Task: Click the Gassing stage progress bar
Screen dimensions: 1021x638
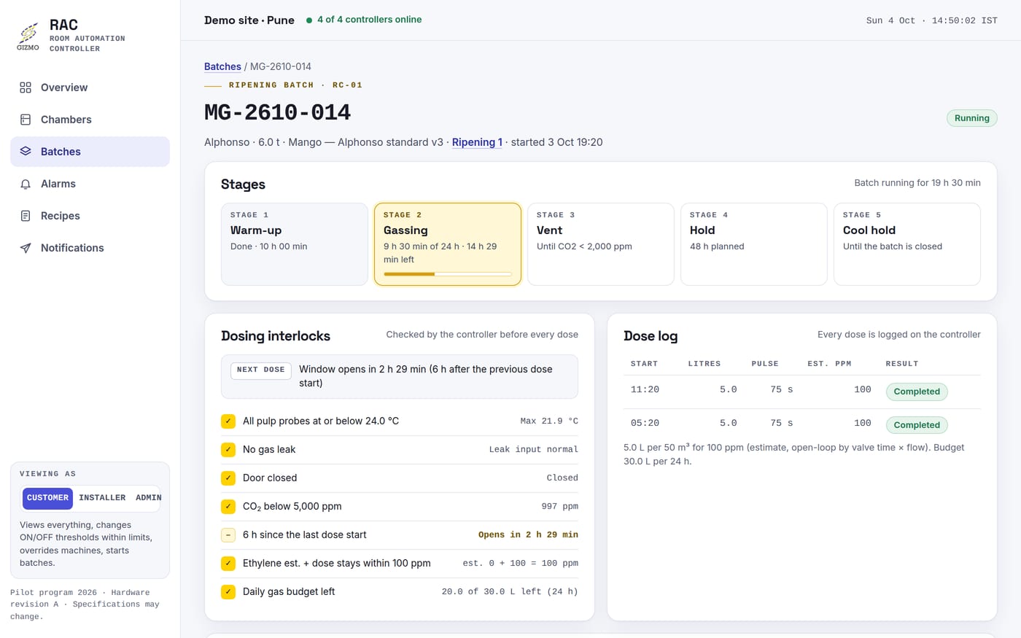Action: pos(448,274)
